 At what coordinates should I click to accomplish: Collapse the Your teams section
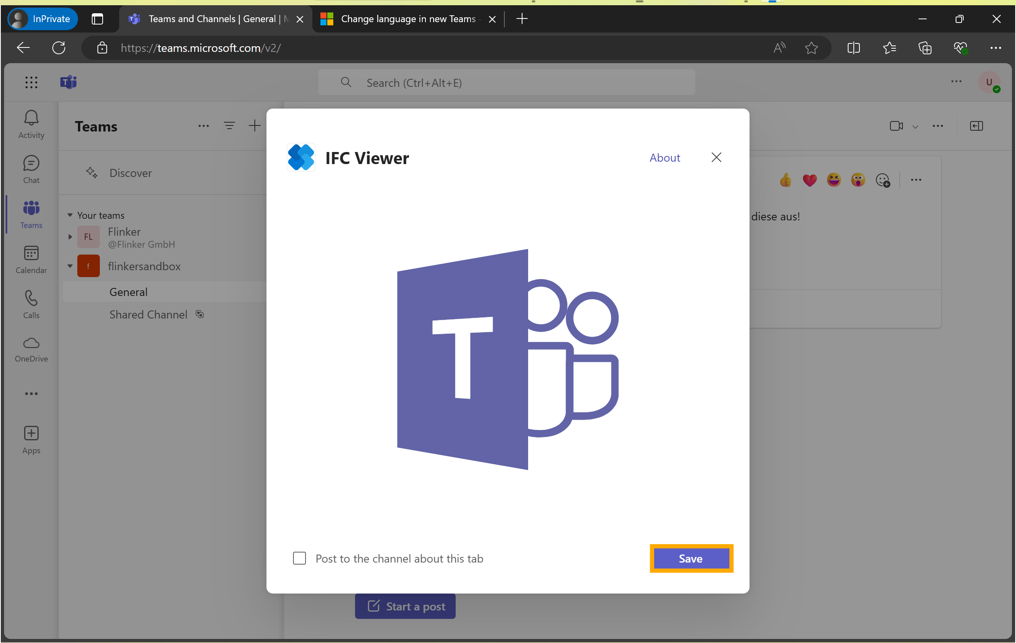pos(70,215)
